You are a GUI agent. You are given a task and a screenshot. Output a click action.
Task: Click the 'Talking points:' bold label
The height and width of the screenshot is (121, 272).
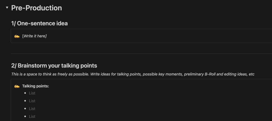tap(35, 86)
